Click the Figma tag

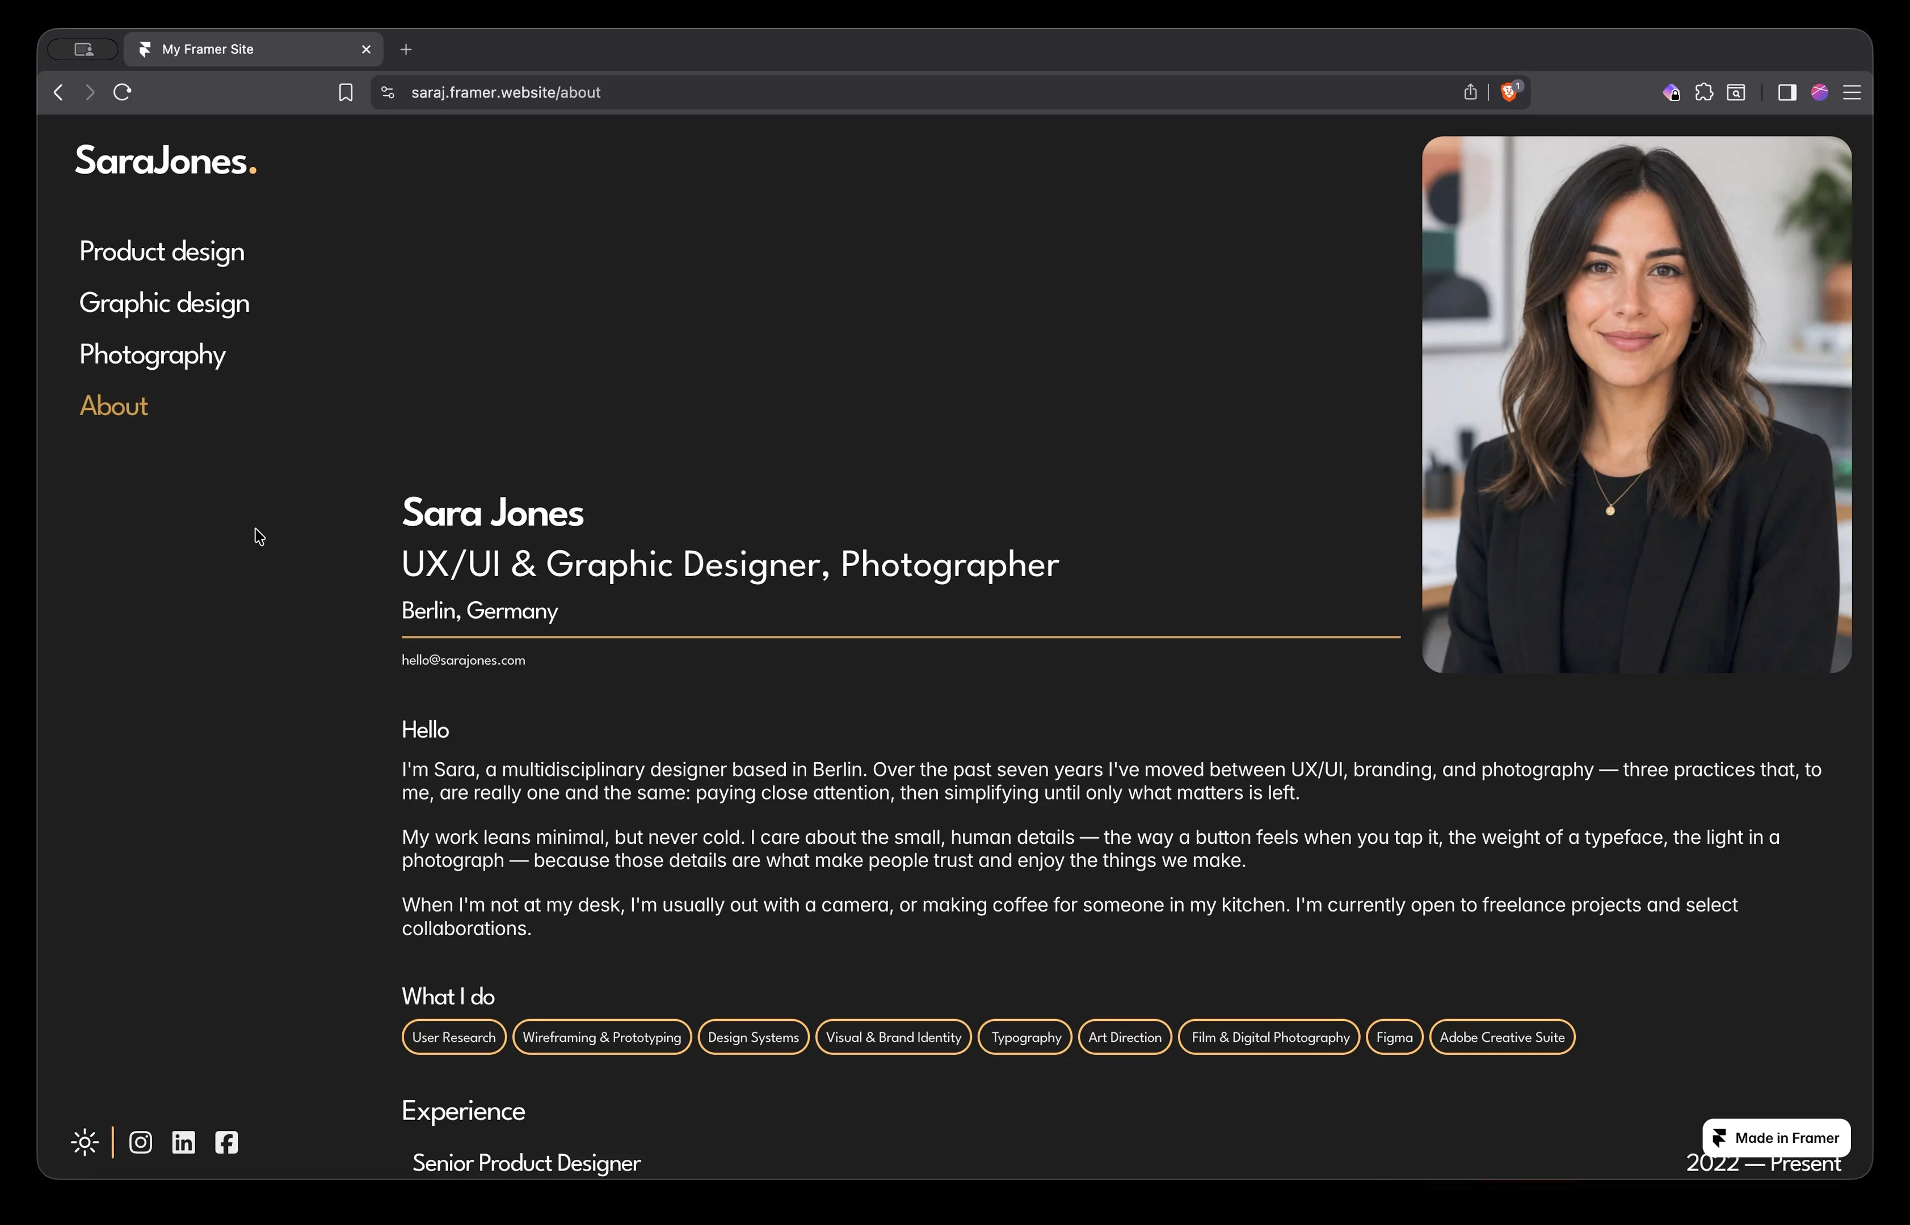coord(1395,1037)
